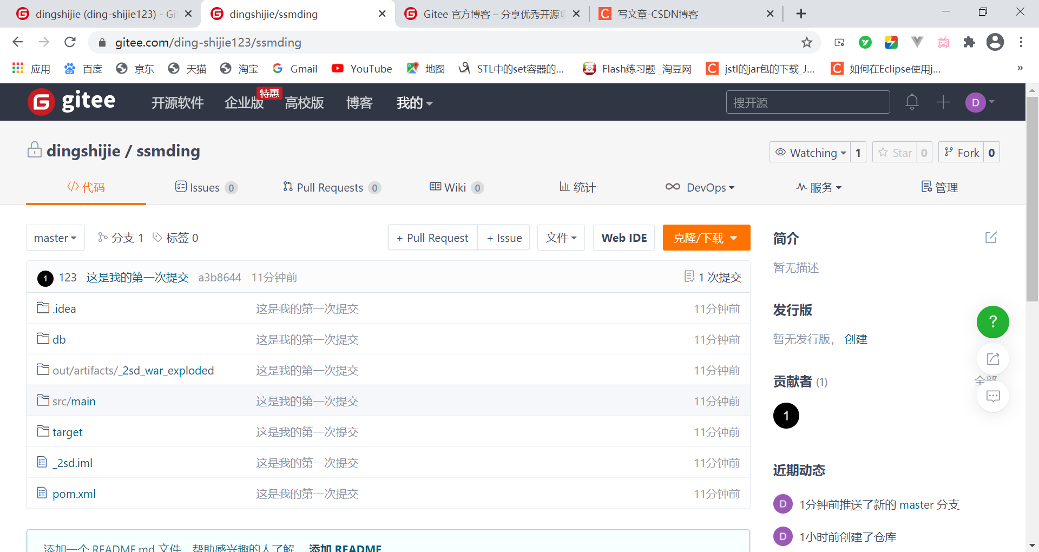Viewport: 1039px width, 552px height.
Task: Open Web IDE
Action: pyautogui.click(x=624, y=238)
